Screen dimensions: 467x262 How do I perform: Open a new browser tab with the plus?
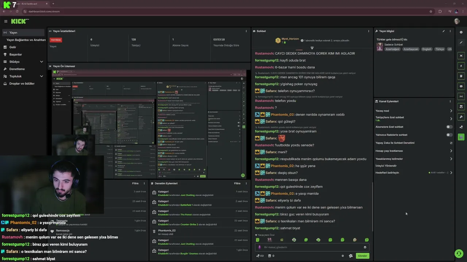(x=53, y=4)
